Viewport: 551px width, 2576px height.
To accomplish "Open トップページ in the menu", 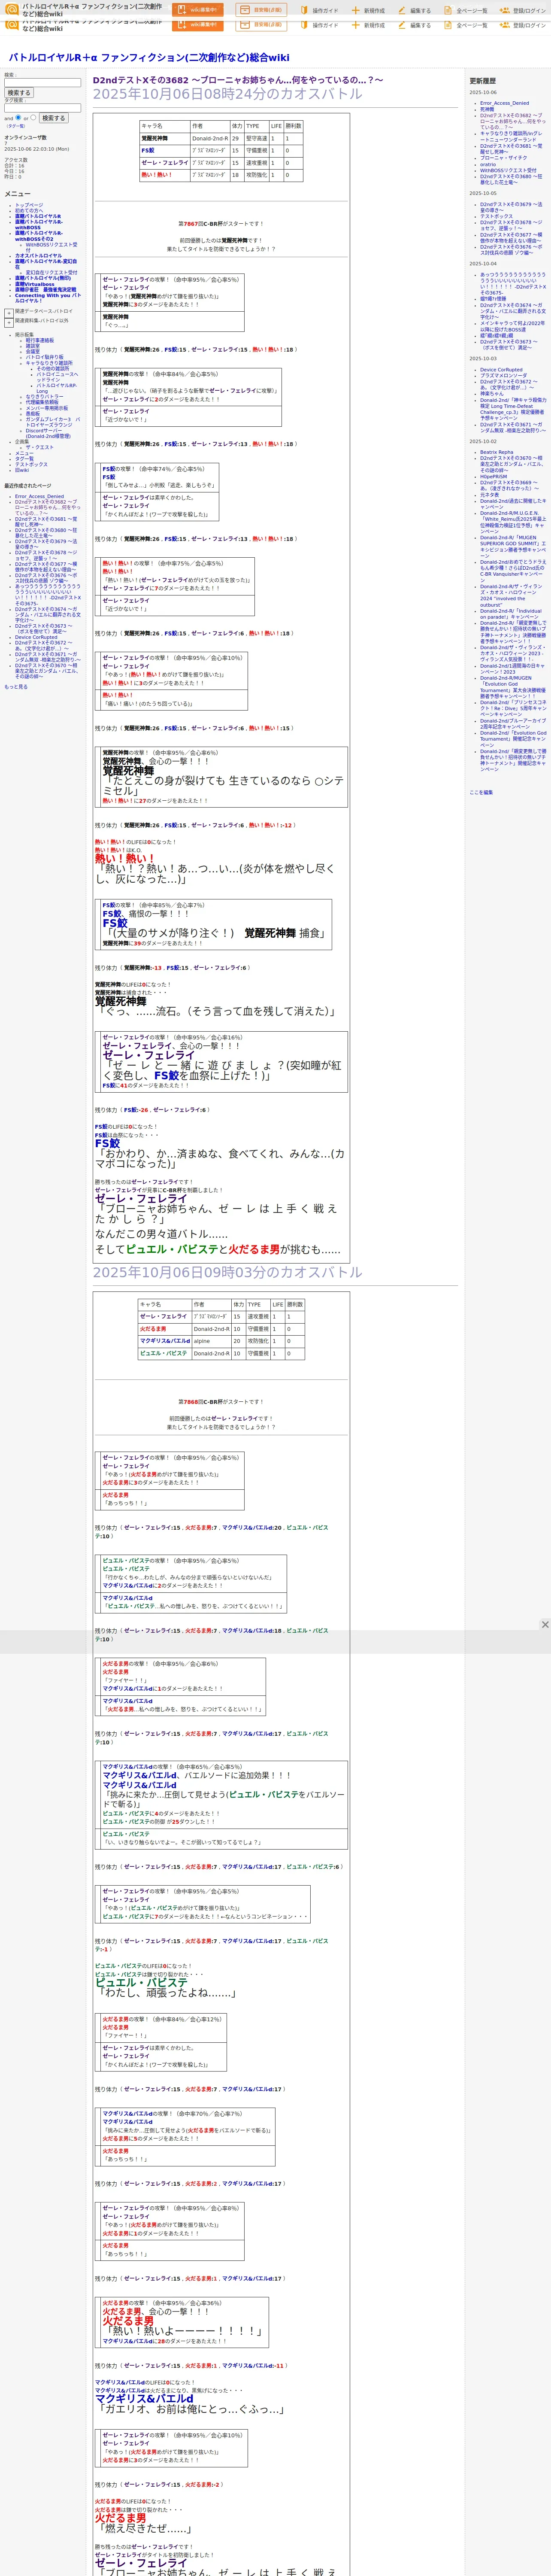I will [29, 204].
